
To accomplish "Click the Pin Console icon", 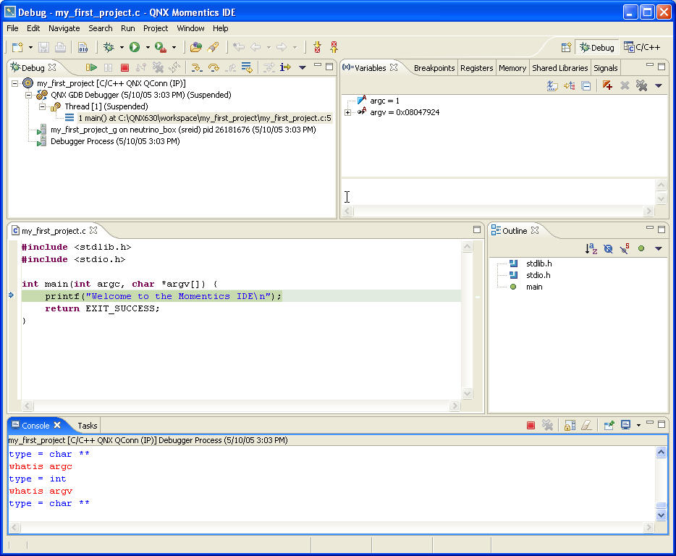I will point(609,425).
